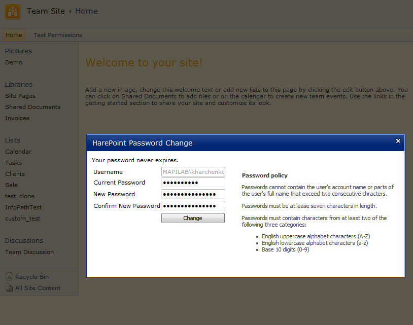Focus the New Password field
This screenshot has height=325, width=413.
pyautogui.click(x=193, y=194)
